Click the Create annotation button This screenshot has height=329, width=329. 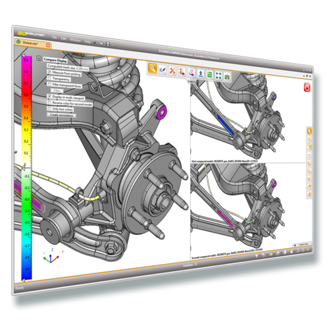point(61,114)
